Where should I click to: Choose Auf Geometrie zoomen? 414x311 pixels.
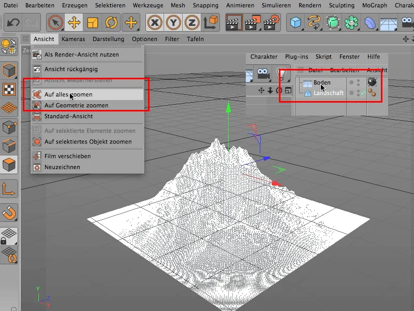(x=87, y=106)
